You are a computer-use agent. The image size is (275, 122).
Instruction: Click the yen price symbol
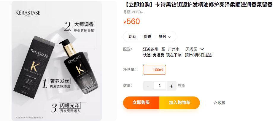click(125, 22)
